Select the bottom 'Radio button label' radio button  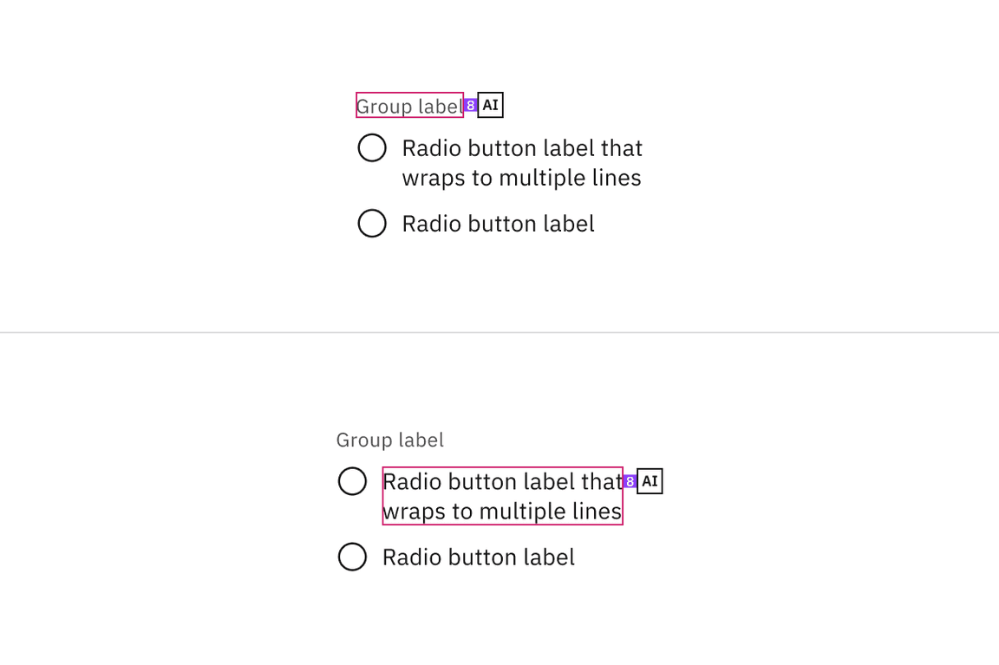click(x=352, y=557)
